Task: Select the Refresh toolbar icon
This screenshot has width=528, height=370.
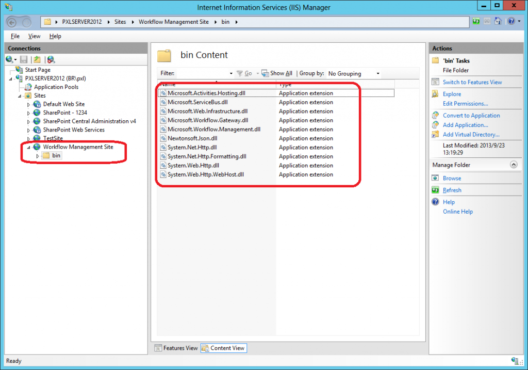Action: (475, 21)
